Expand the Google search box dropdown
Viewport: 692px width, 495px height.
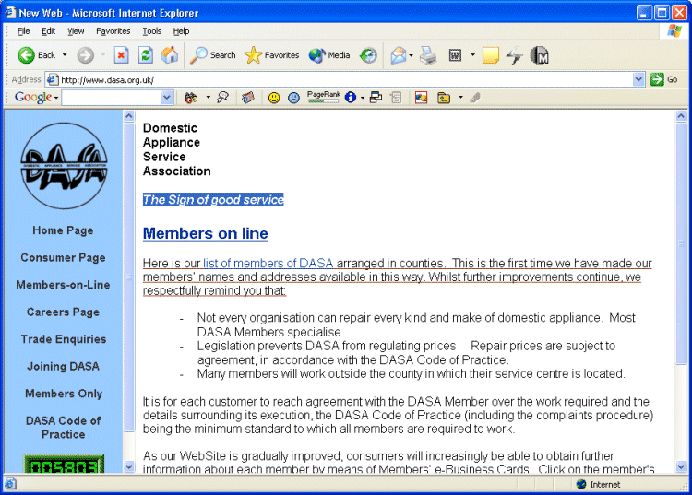[x=167, y=98]
